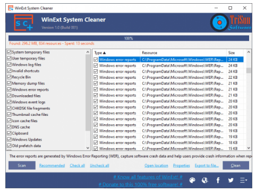Toggle Windows log files checkbox
Viewport: 256px width, 192px height.
pos(9,65)
